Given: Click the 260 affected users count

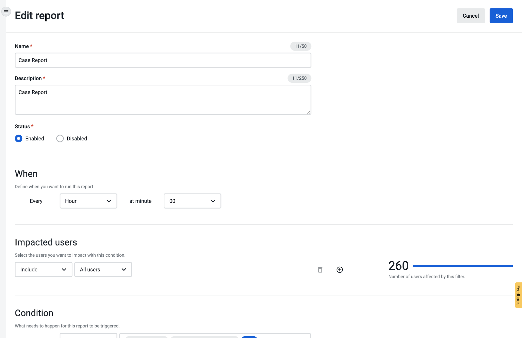Looking at the screenshot, I should click(398, 266).
